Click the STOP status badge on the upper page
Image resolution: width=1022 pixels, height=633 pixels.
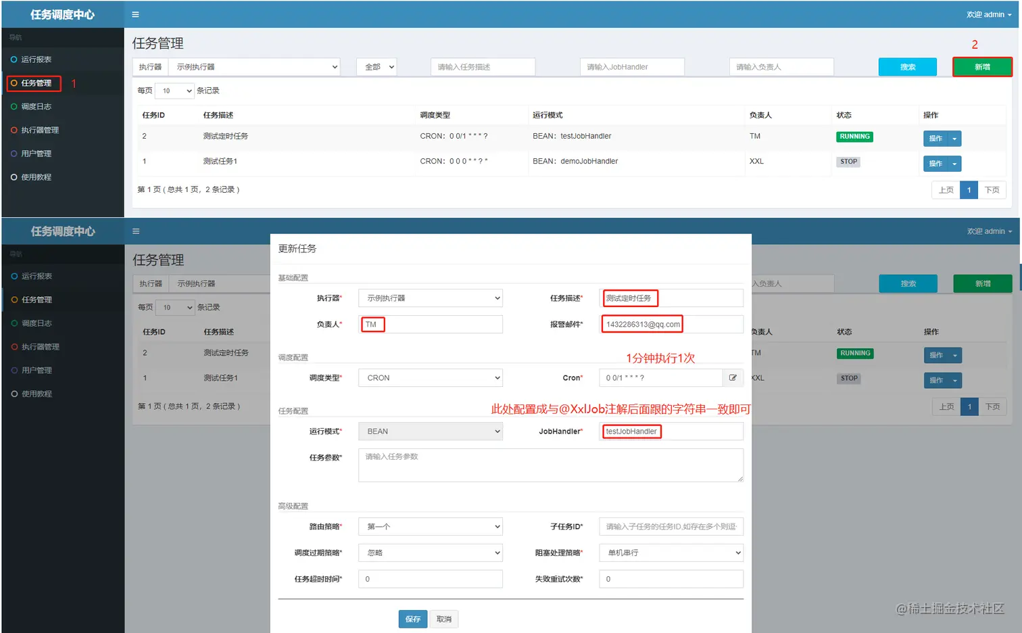click(848, 162)
